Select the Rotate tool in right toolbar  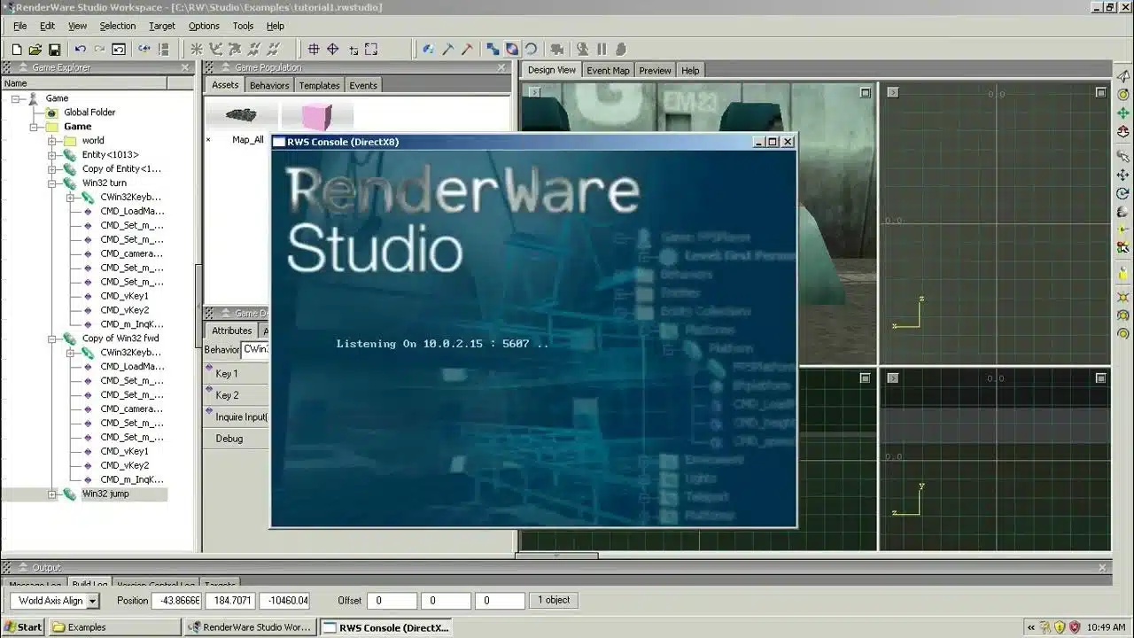click(1123, 193)
